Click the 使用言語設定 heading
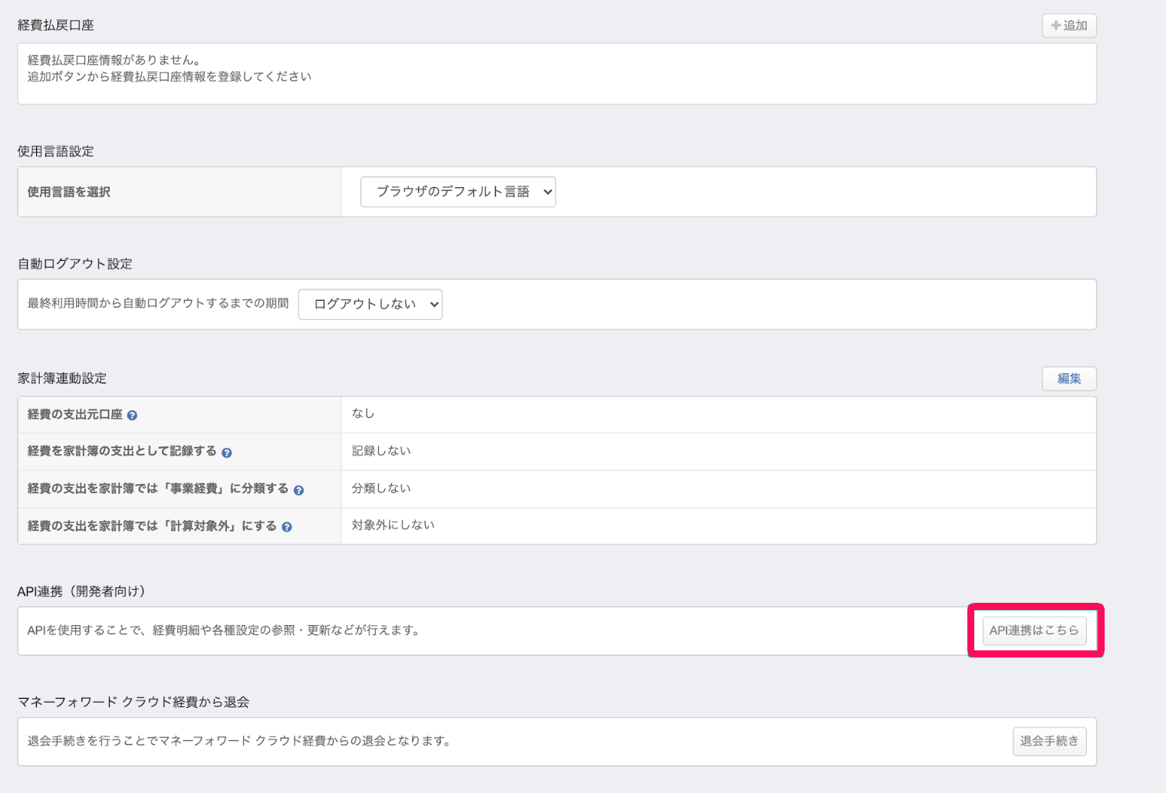The height and width of the screenshot is (793, 1166). (x=56, y=152)
